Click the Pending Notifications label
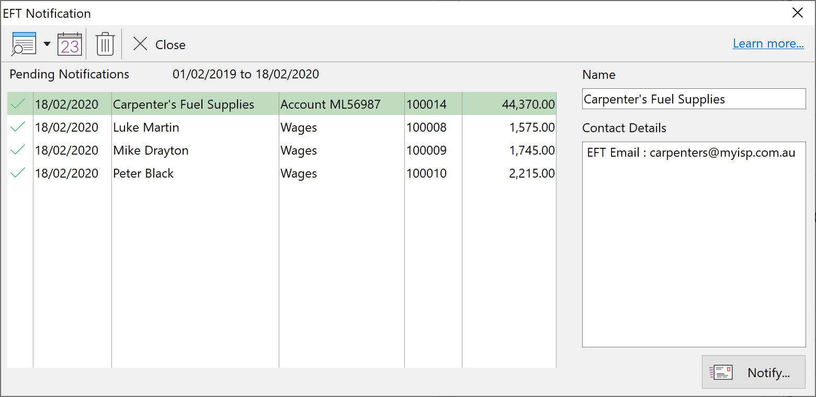Screen dimensions: 816x397 69,74
